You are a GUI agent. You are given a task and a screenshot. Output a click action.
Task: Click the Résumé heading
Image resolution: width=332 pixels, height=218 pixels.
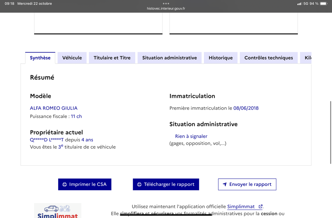[x=42, y=77]
